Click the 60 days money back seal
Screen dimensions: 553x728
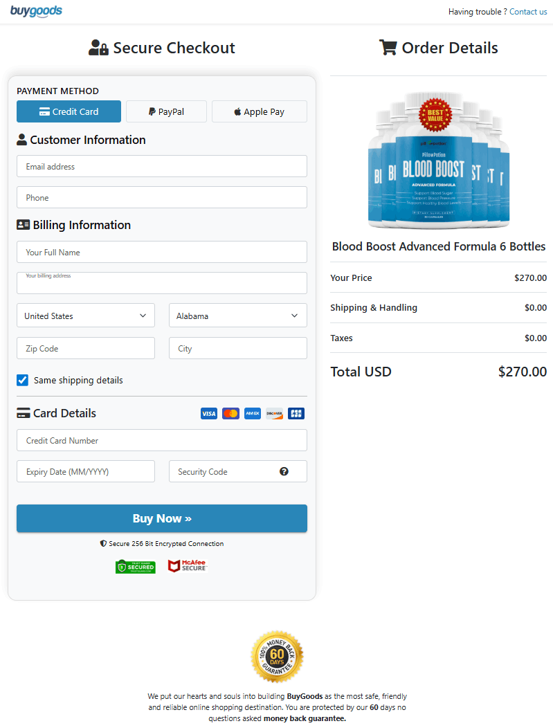click(x=277, y=656)
